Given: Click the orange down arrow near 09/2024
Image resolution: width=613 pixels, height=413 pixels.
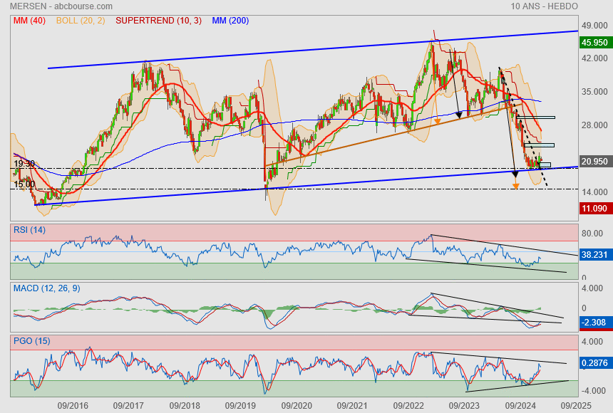Looking at the screenshot, I should pos(516,187).
